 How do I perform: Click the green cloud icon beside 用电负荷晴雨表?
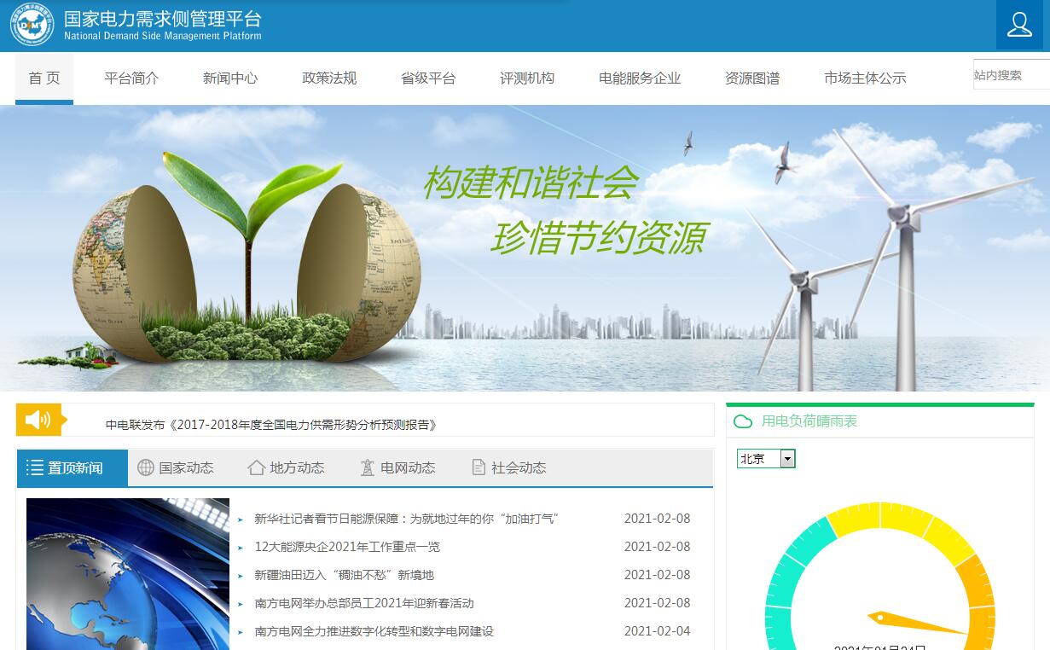coord(743,421)
